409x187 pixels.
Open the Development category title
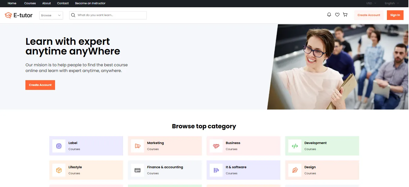click(316, 143)
